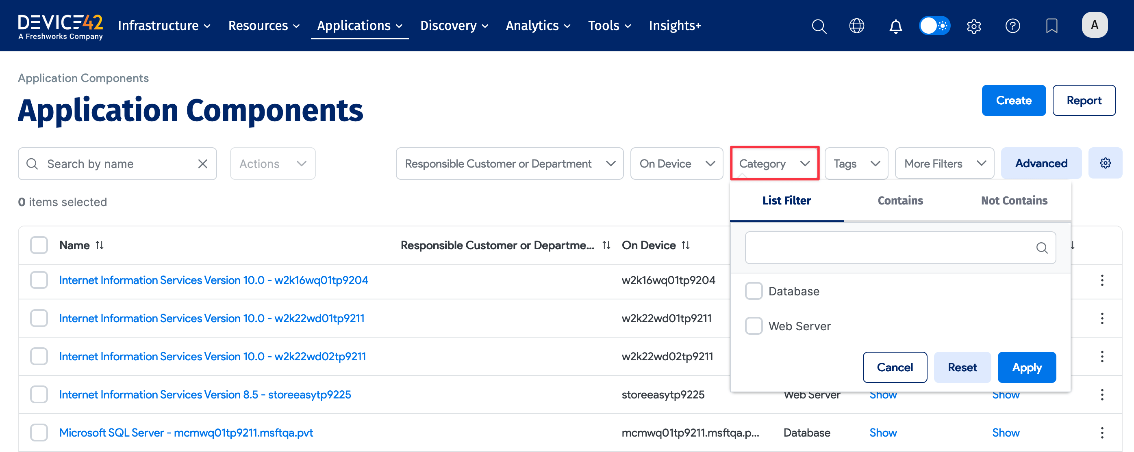Open the bookmarks icon
Screen dimensions: 1134x452
[1051, 26]
